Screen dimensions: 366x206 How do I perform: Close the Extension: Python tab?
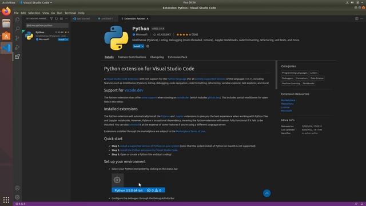pos(148,19)
